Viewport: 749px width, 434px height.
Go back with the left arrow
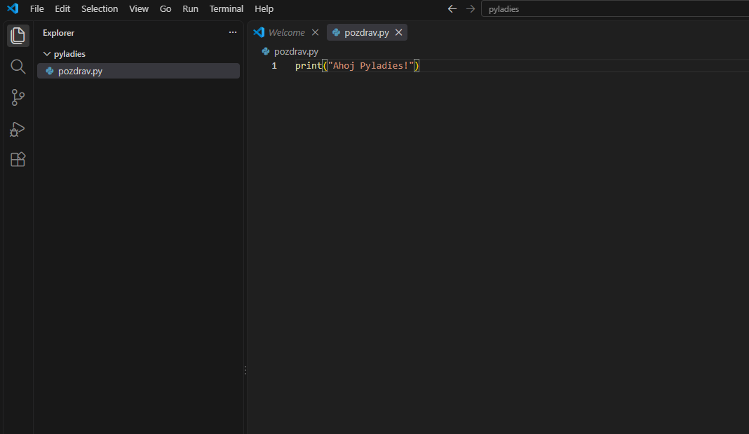(x=452, y=8)
